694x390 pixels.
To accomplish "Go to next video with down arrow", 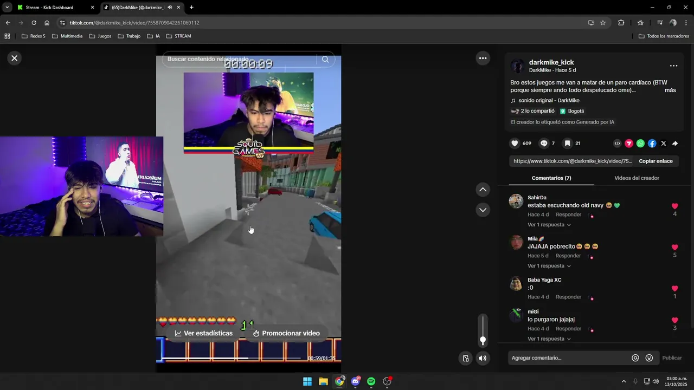I will 483,210.
